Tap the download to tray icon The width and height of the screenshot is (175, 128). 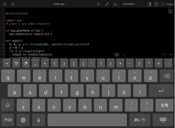pyautogui.click(x=115, y=4)
